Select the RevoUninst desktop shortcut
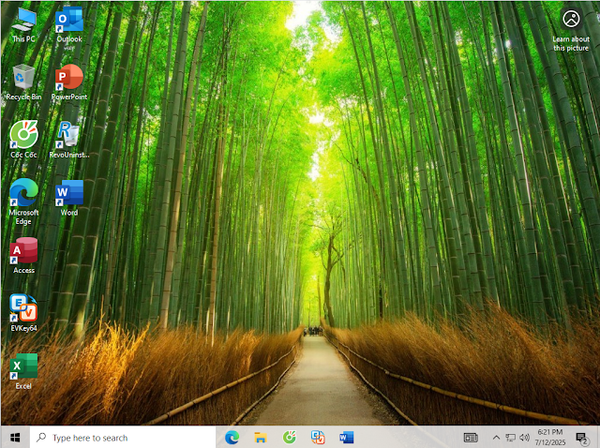Viewport: 600px width, 448px height. click(x=69, y=140)
